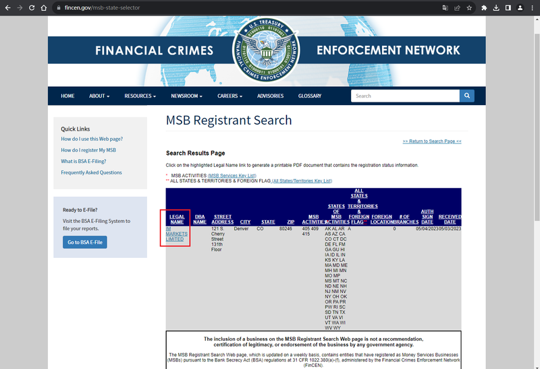The height and width of the screenshot is (369, 540).
Task: Sort by # OF BRANCHES column header
Action: pyautogui.click(x=405, y=220)
